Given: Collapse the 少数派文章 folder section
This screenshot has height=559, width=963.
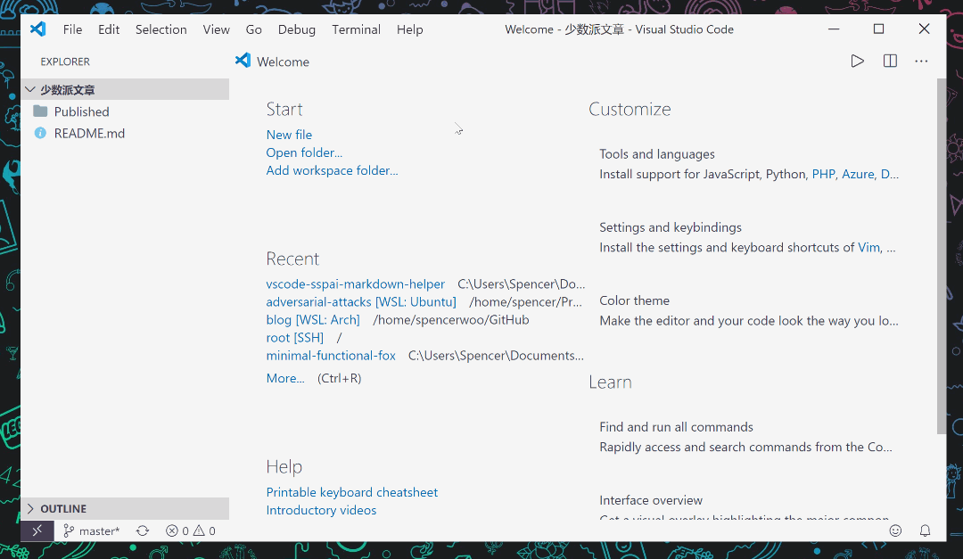Looking at the screenshot, I should point(126,90).
